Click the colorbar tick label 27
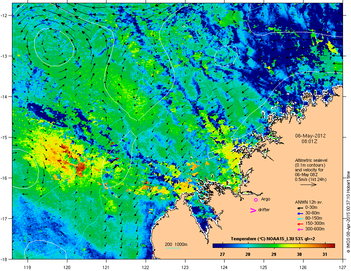Image resolution: width=351 pixels, height=271 pixels. [222, 254]
